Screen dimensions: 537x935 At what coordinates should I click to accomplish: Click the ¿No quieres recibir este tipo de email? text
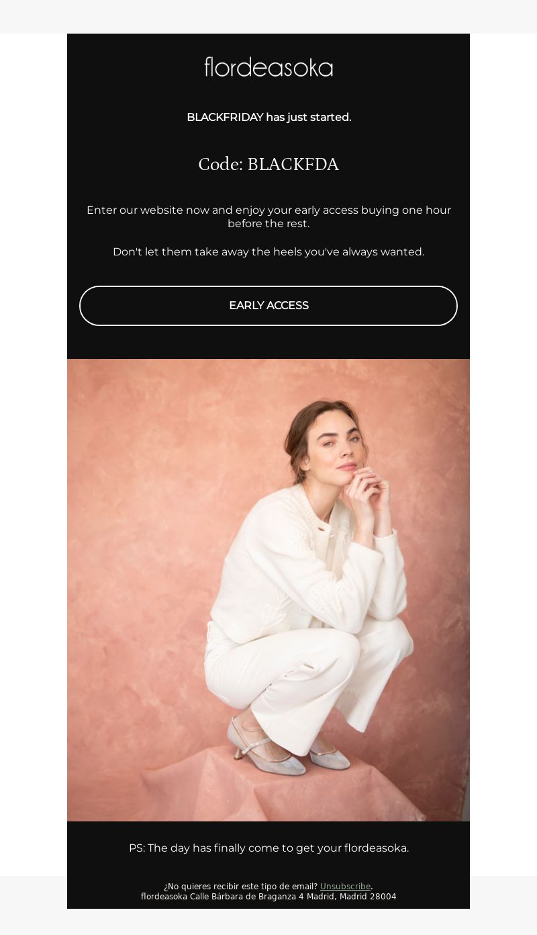pyautogui.click(x=240, y=887)
